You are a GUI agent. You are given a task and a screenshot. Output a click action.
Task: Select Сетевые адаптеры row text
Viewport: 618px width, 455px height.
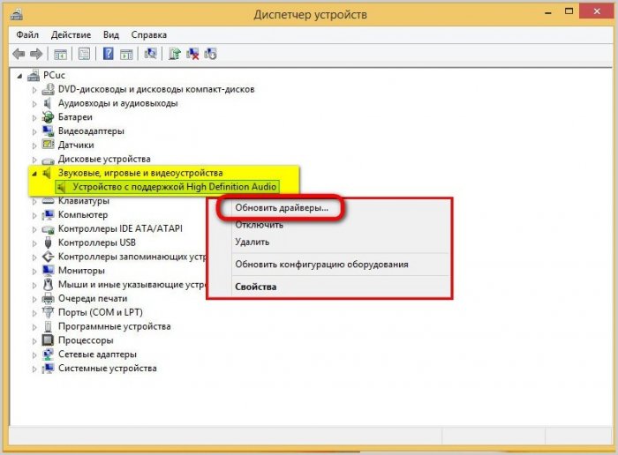97,354
